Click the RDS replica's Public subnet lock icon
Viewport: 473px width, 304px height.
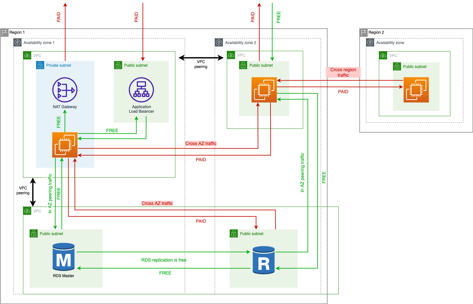234,233
